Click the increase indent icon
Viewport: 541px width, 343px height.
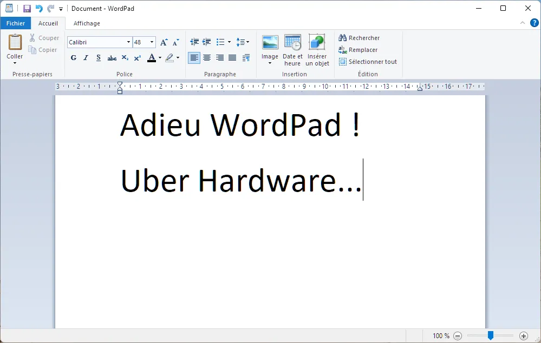click(207, 42)
